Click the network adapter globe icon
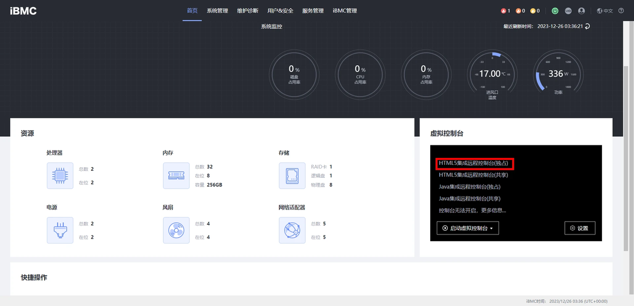Viewport: 634px width, 306px height. [x=292, y=230]
